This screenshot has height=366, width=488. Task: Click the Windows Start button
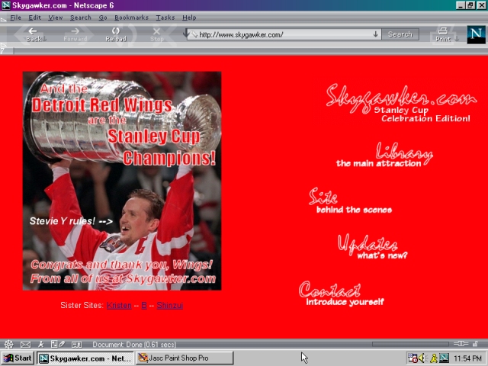(18, 358)
